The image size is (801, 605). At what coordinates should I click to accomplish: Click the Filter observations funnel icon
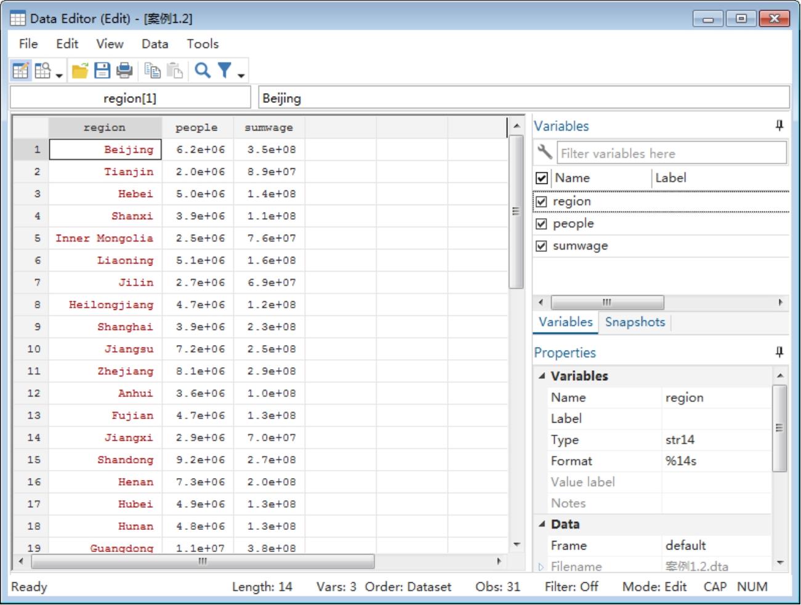coord(225,71)
